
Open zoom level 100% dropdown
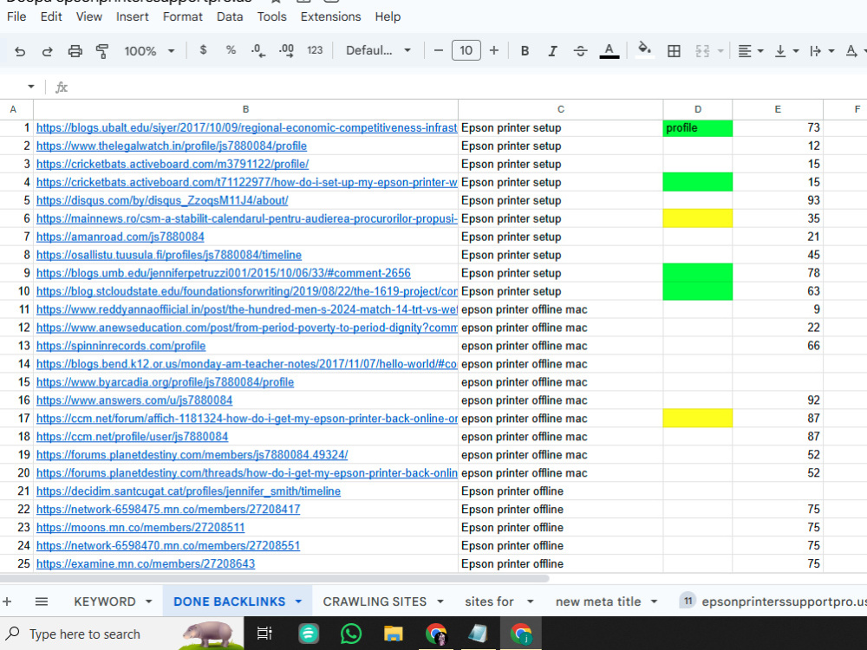(149, 51)
